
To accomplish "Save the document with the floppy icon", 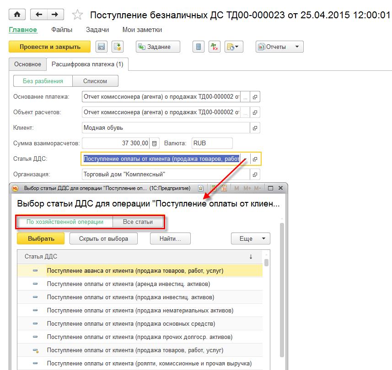I will pyautogui.click(x=102, y=47).
